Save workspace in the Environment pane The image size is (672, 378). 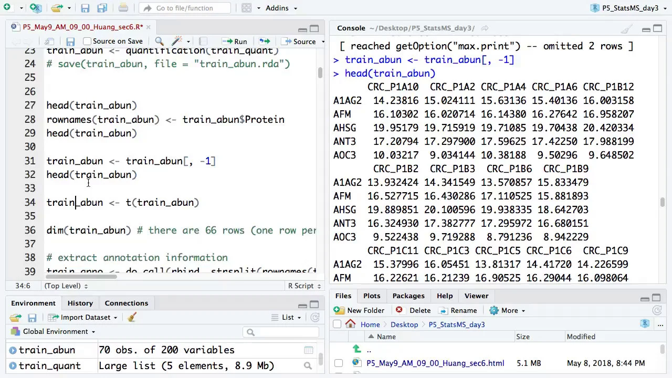pos(32,317)
